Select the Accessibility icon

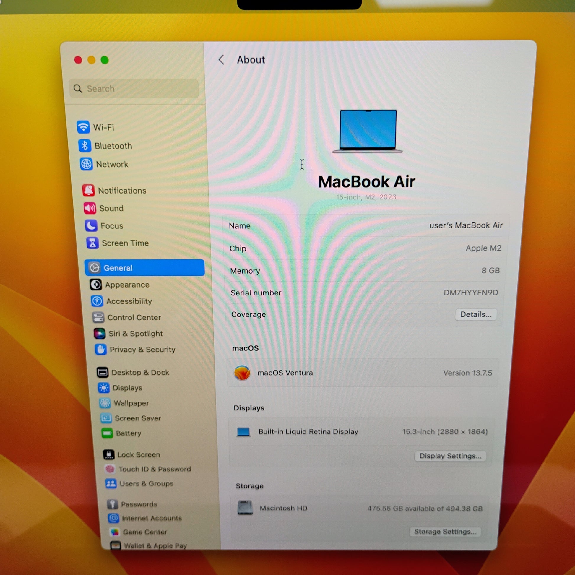(97, 301)
